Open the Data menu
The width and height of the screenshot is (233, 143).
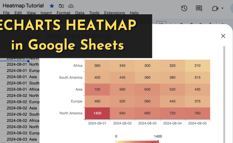(80, 13)
